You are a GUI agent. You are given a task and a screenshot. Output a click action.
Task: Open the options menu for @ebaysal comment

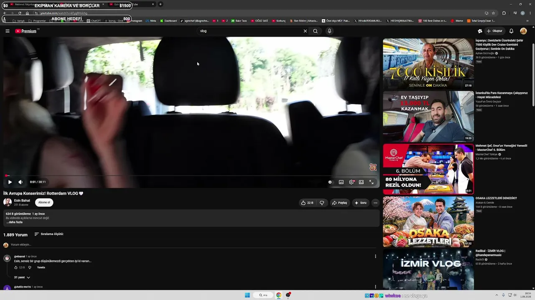375,256
